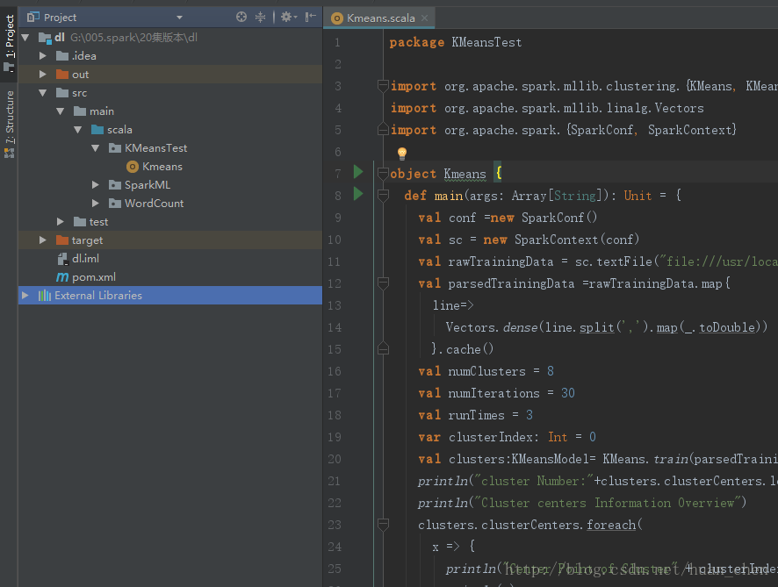778x587 pixels.
Task: Click the orange target folder icon
Action: (62, 240)
